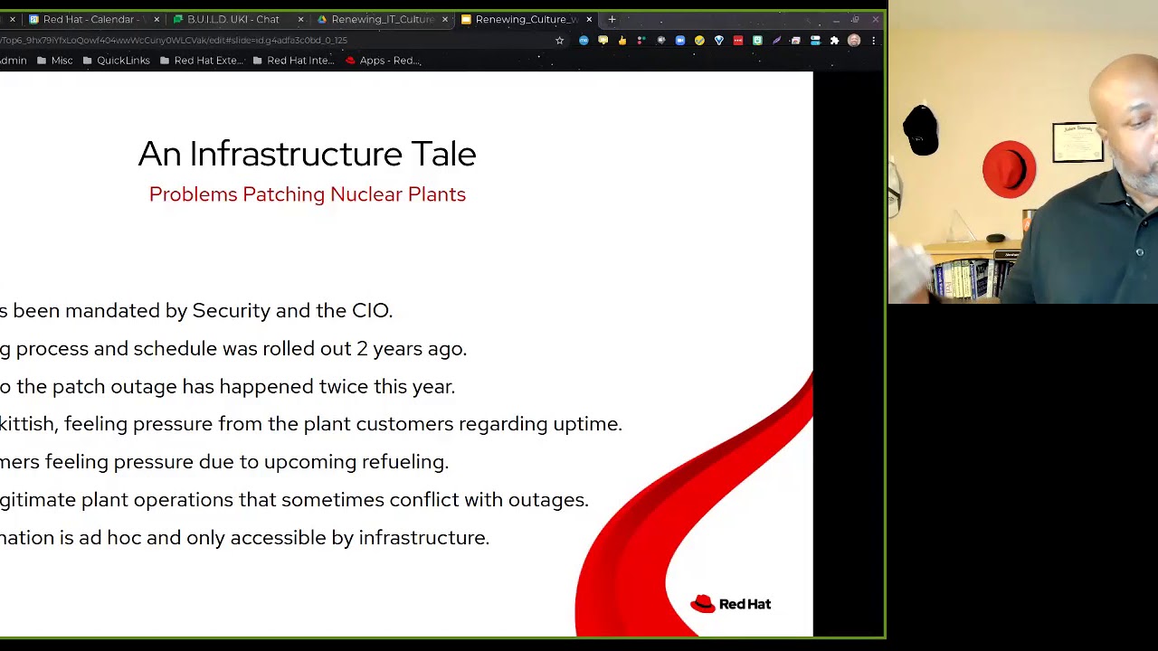Viewport: 1158px width, 651px height.
Task: Open the green smiley-face extension icon
Action: (757, 41)
